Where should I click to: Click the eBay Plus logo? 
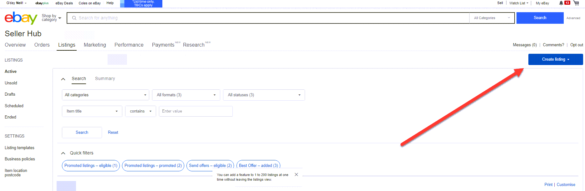click(x=42, y=3)
